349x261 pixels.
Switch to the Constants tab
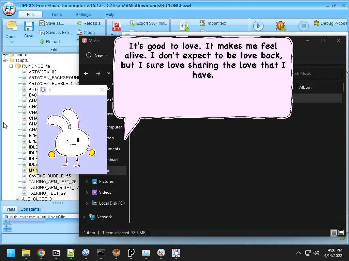click(30, 209)
